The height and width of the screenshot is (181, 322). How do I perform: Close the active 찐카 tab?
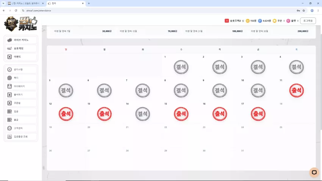pyautogui.click(x=83, y=3)
